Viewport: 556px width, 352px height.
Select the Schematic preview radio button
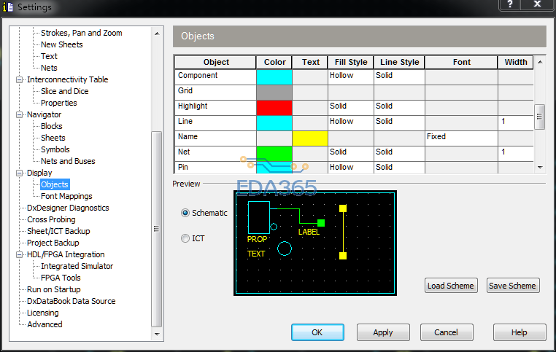(185, 213)
